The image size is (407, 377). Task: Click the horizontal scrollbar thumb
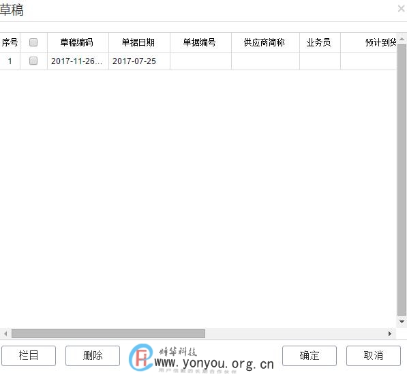108,333
